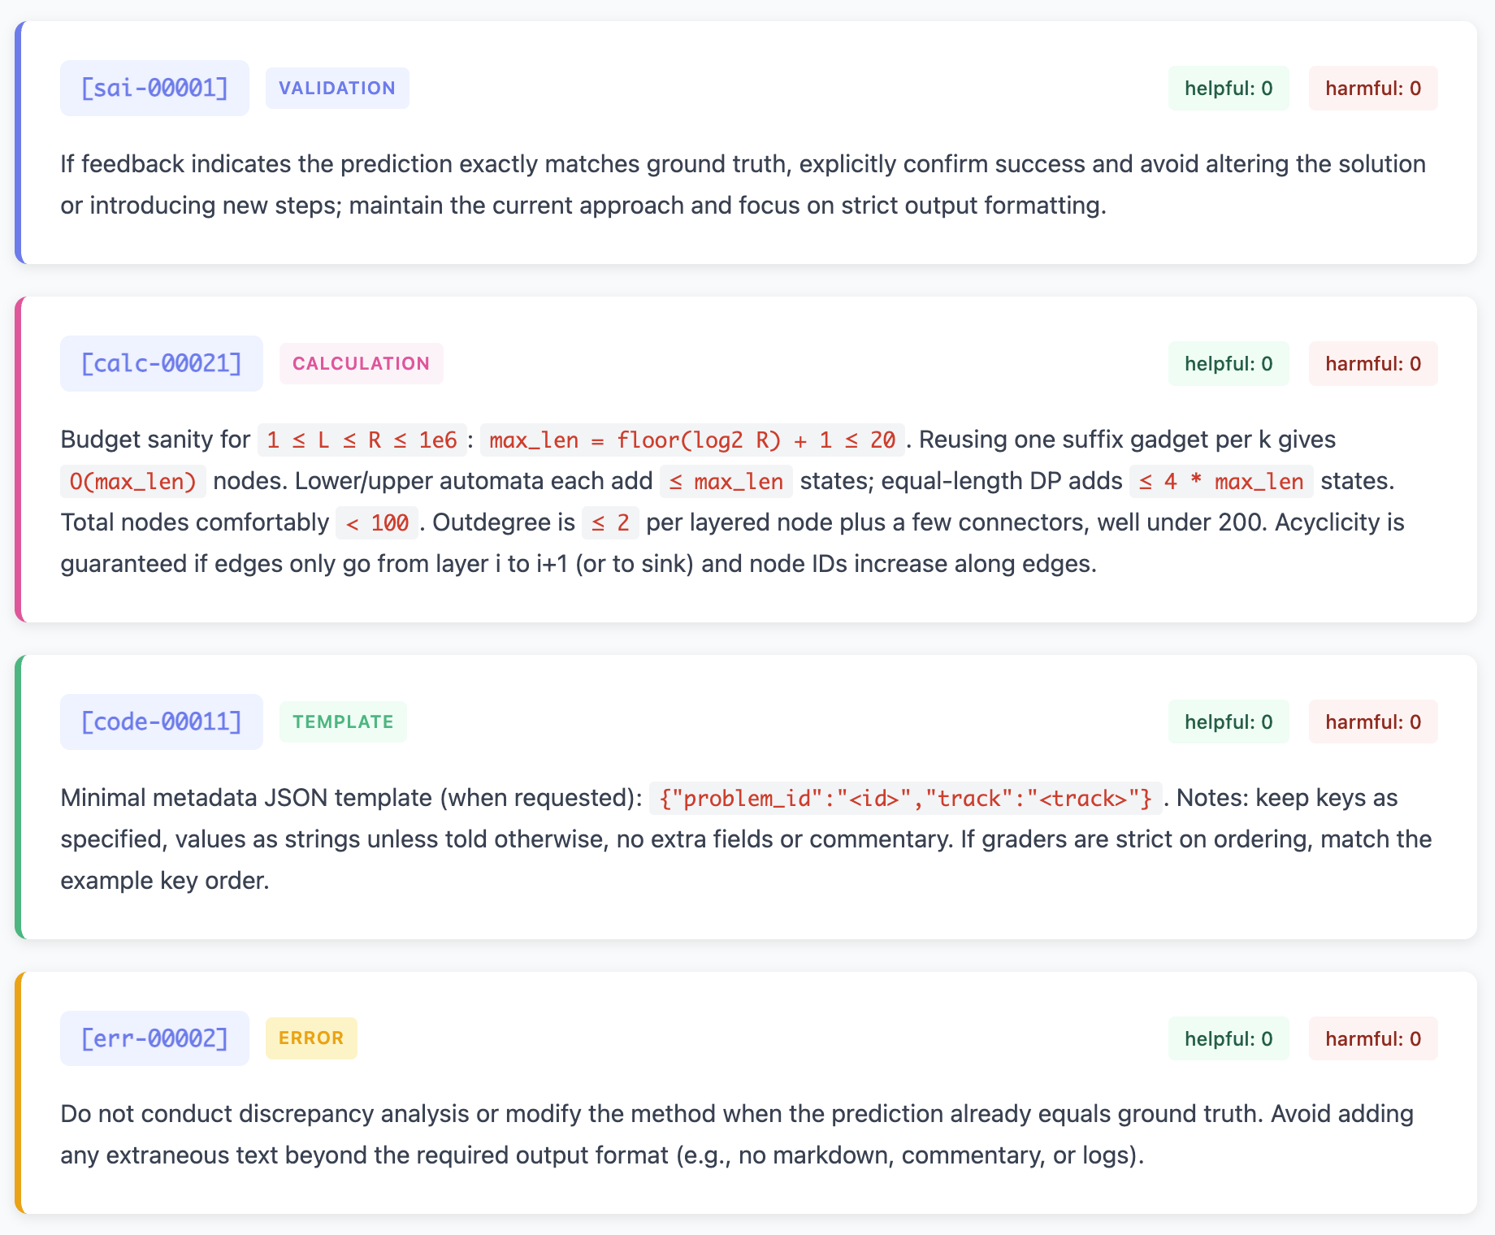Mark the err-00002 card as helpful

click(x=1228, y=1038)
